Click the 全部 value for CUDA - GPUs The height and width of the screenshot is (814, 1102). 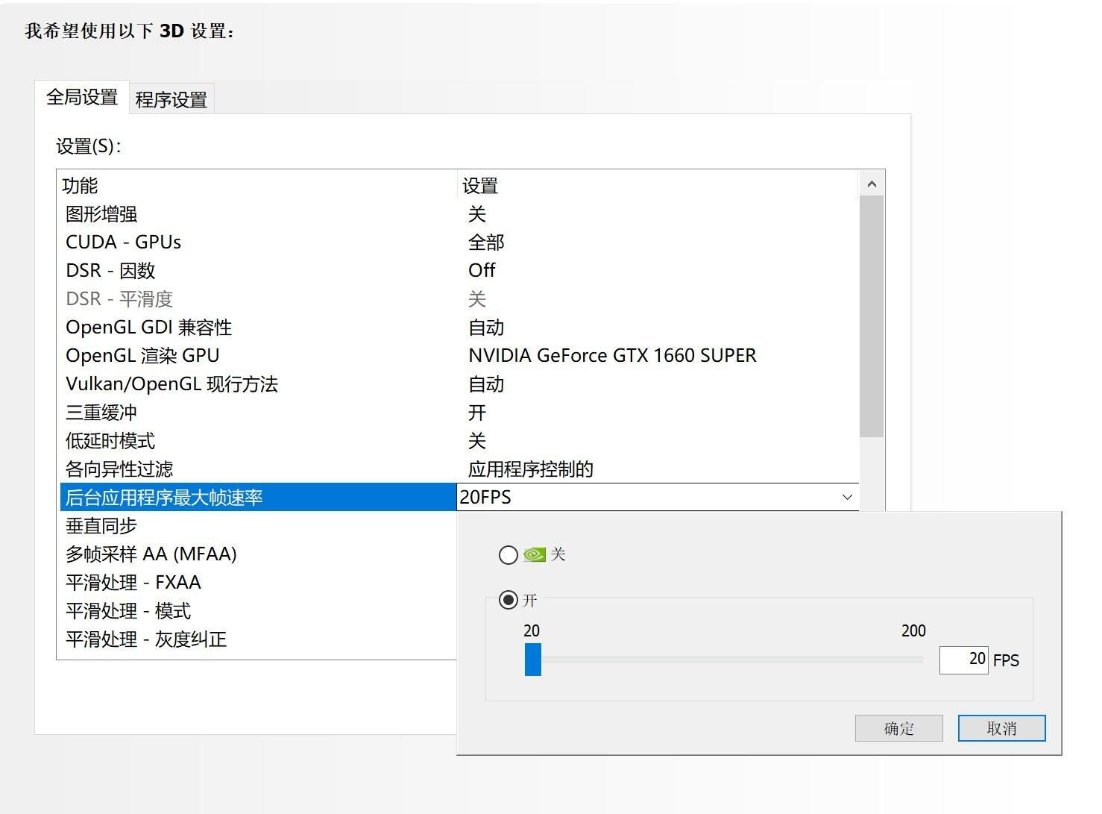pyautogui.click(x=486, y=242)
